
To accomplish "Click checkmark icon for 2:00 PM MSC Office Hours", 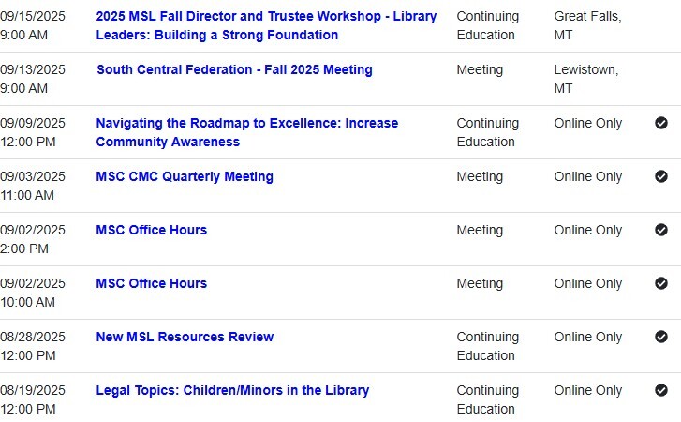I will [x=661, y=230].
